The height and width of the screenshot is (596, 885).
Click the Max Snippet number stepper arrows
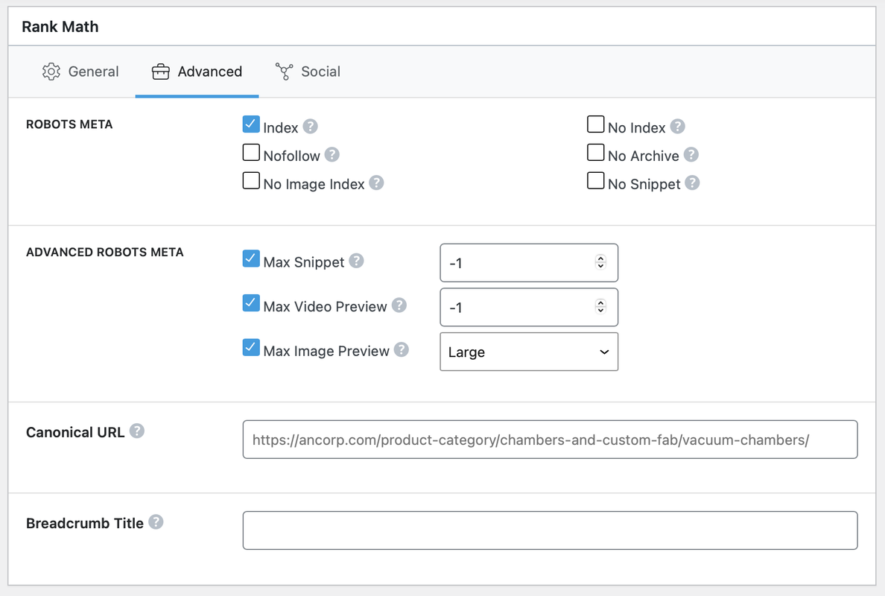click(600, 262)
